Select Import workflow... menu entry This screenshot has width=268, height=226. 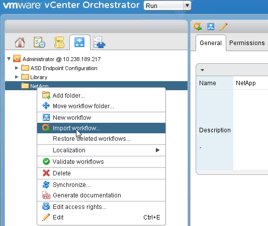point(102,128)
